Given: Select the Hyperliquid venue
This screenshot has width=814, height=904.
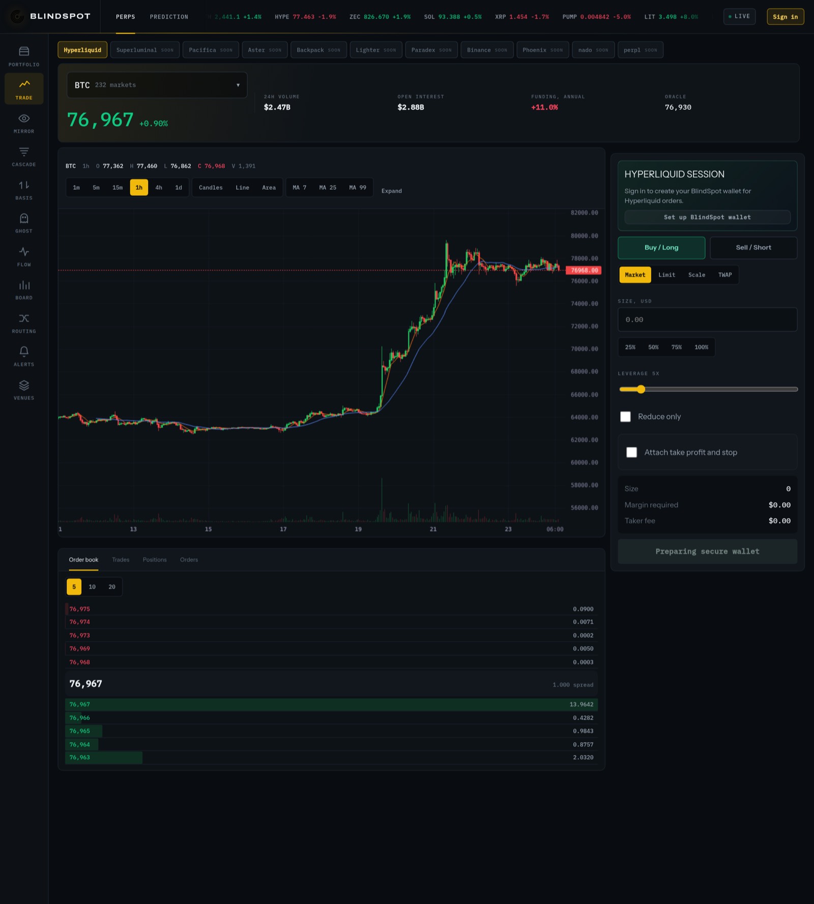Looking at the screenshot, I should coord(82,50).
